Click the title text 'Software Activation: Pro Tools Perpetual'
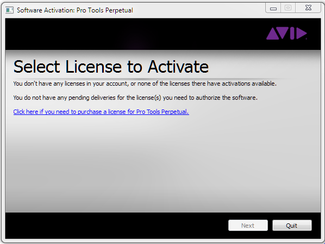 click(75, 10)
